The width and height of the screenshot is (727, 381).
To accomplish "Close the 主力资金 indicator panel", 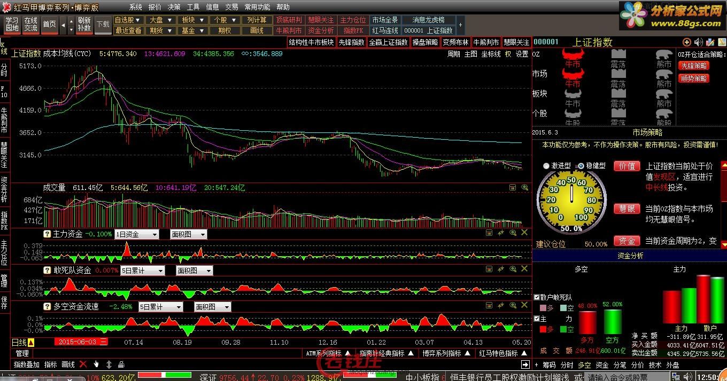I will (x=524, y=233).
